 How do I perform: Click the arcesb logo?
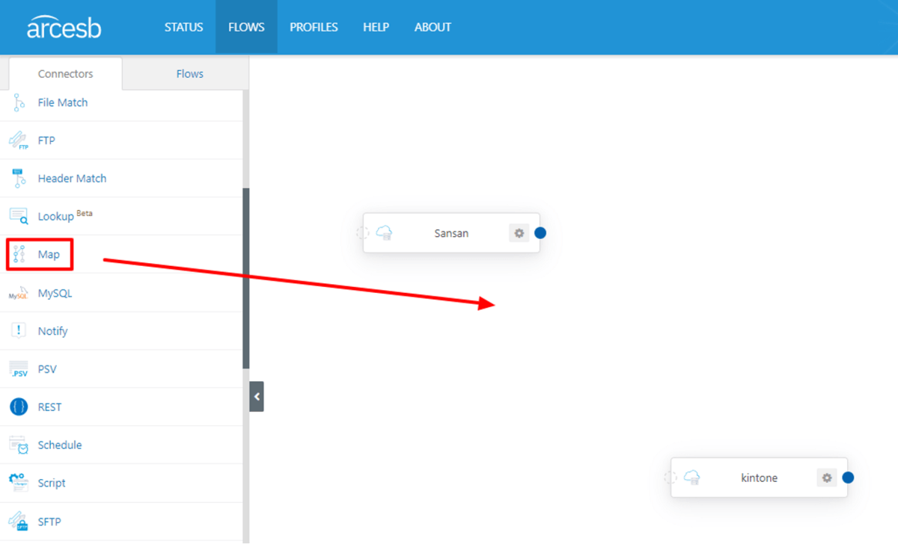(64, 27)
